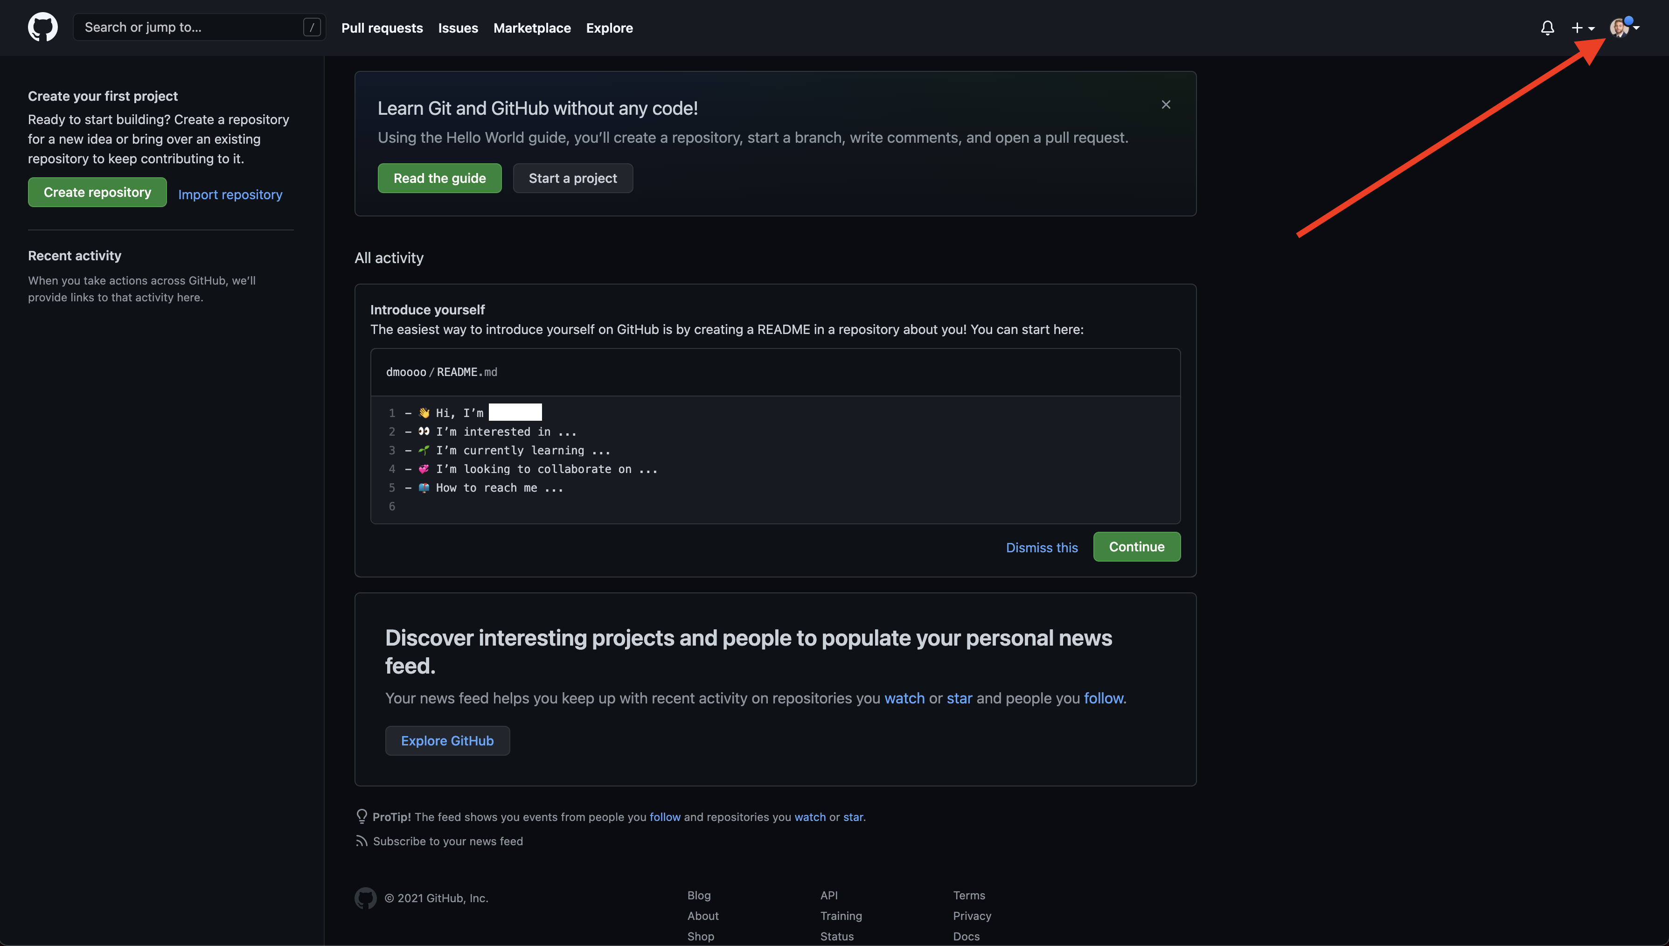Click Create repository button
The height and width of the screenshot is (946, 1669).
pos(97,192)
